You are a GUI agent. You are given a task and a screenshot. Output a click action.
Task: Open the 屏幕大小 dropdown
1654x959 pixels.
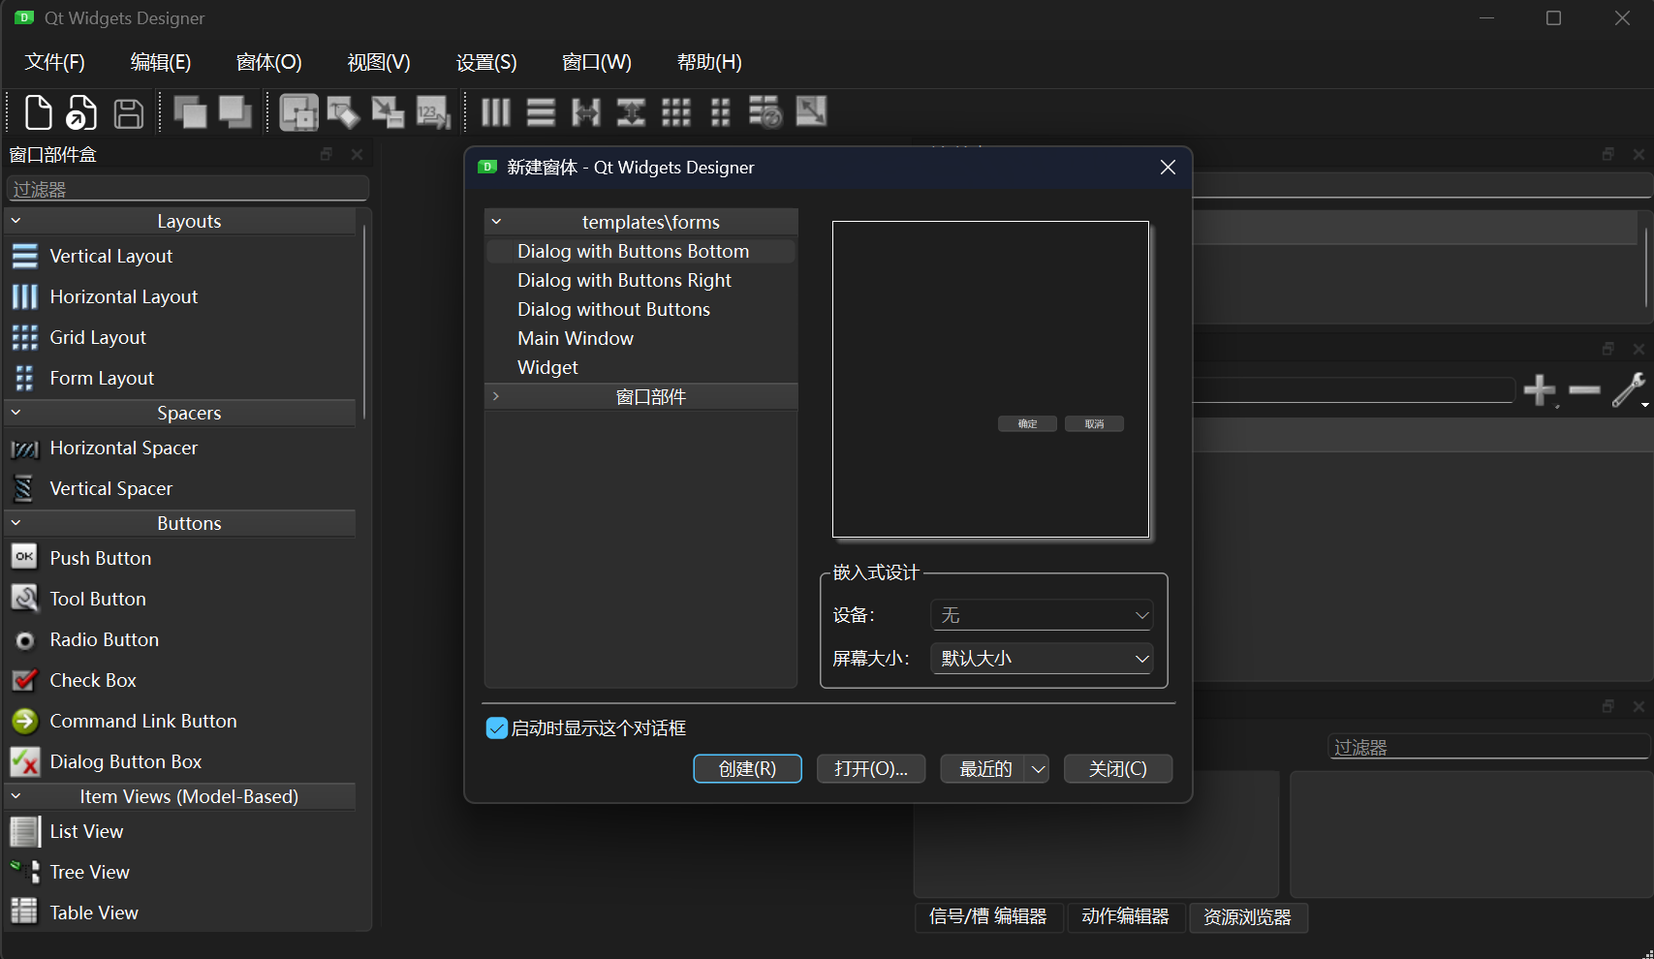tap(1042, 659)
